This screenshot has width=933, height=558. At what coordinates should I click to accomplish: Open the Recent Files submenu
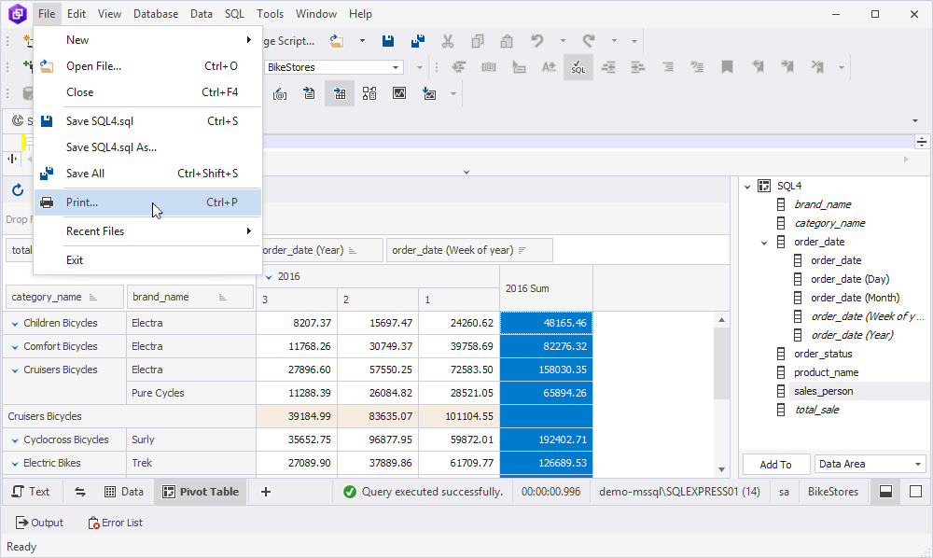pyautogui.click(x=147, y=230)
